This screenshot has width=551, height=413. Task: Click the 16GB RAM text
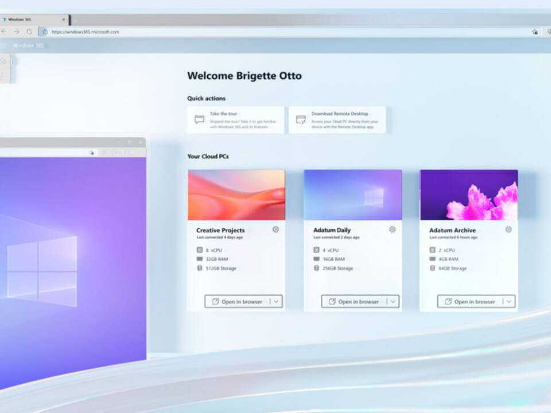(333, 259)
